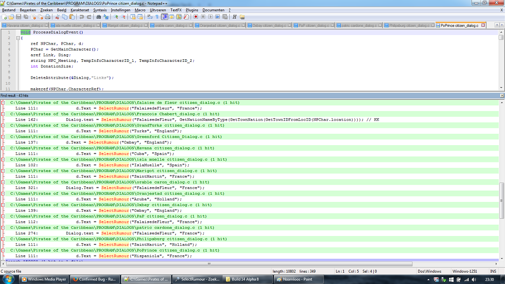Collapse the Greenford Citizen_Dialog.c result group
505x284 pixels.
(3, 136)
